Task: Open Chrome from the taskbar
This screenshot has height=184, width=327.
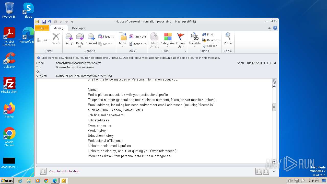Action: [46, 181]
